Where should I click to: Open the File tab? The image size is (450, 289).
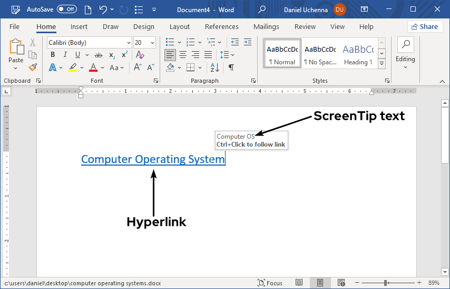[14, 27]
